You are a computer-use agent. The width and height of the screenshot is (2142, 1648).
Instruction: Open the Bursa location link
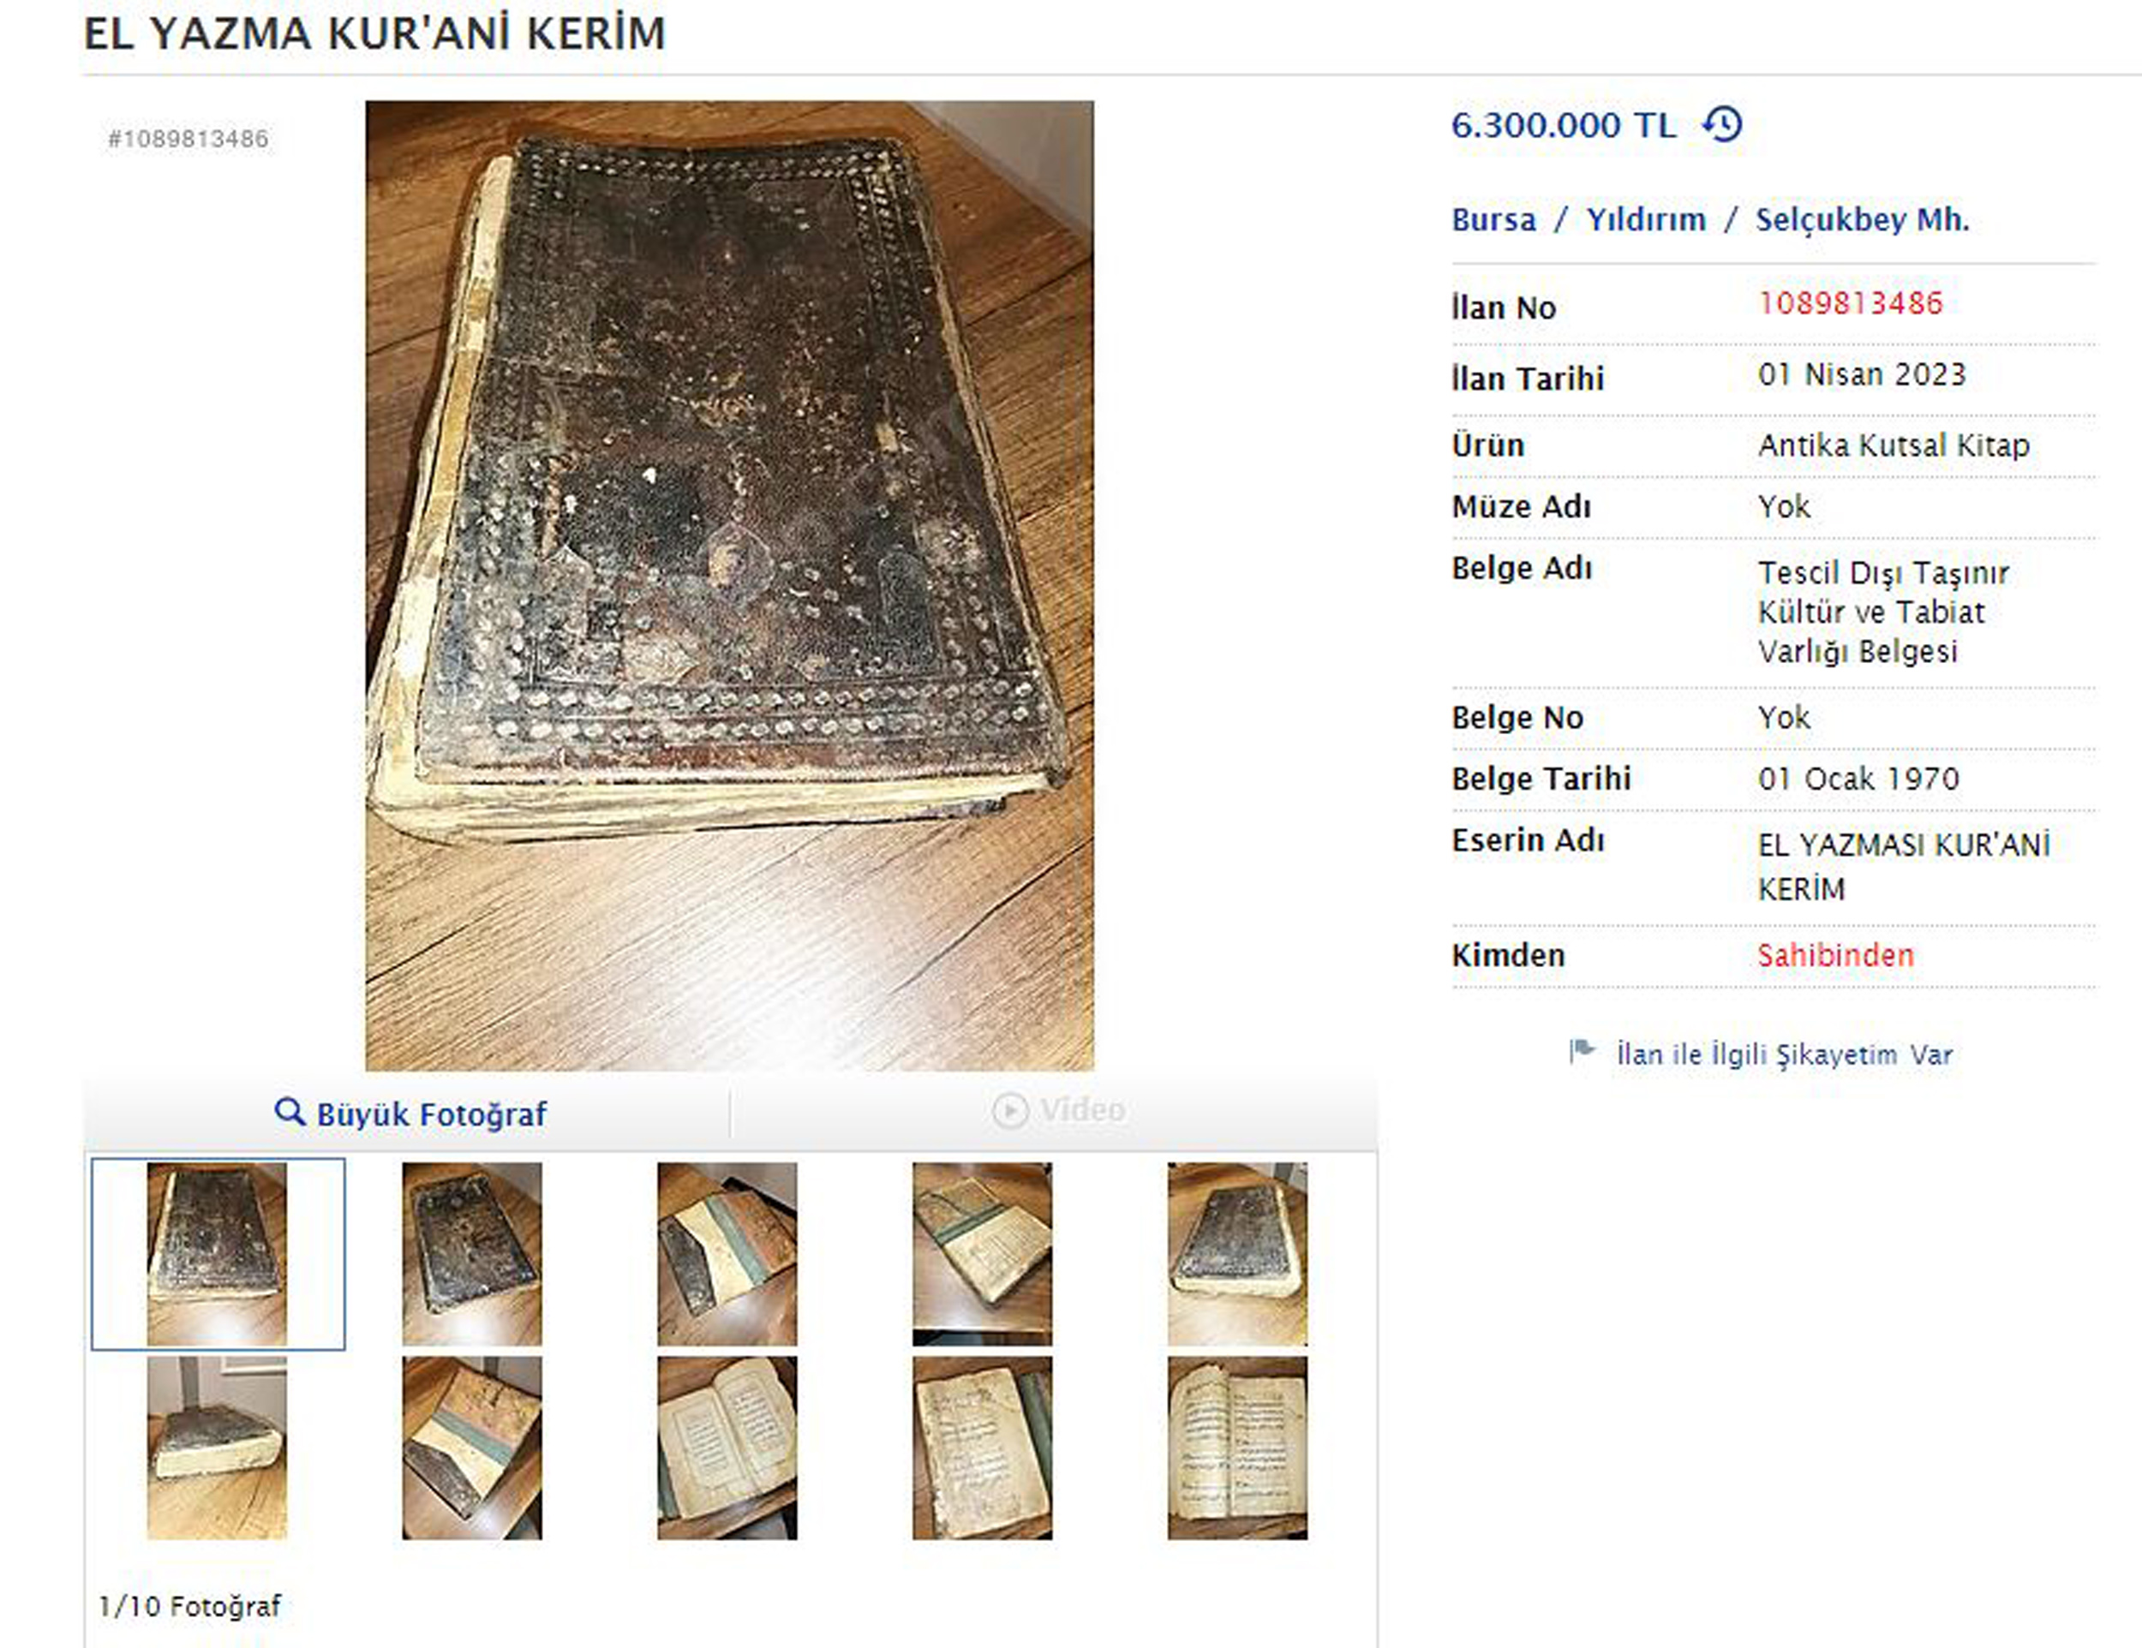(x=1493, y=219)
